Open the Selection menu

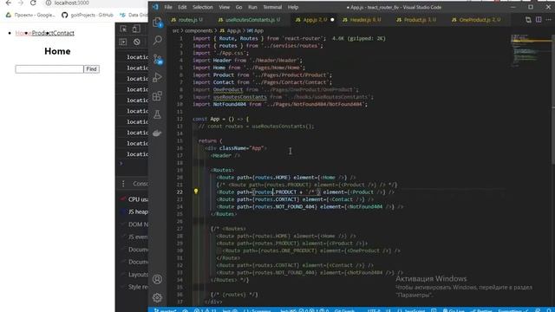coord(203,7)
